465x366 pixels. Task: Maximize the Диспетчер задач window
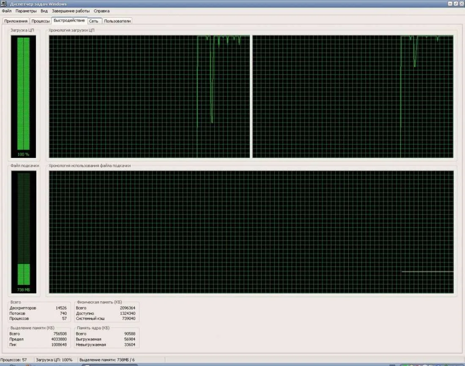click(x=456, y=3)
